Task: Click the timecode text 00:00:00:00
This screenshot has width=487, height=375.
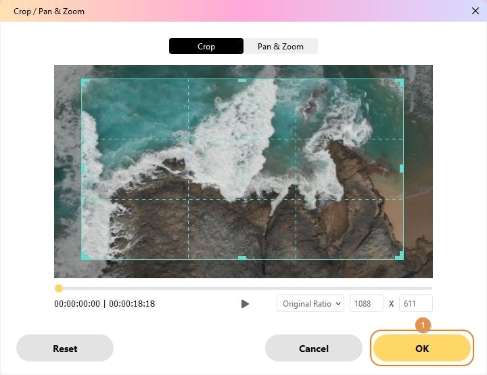Action: pos(77,304)
